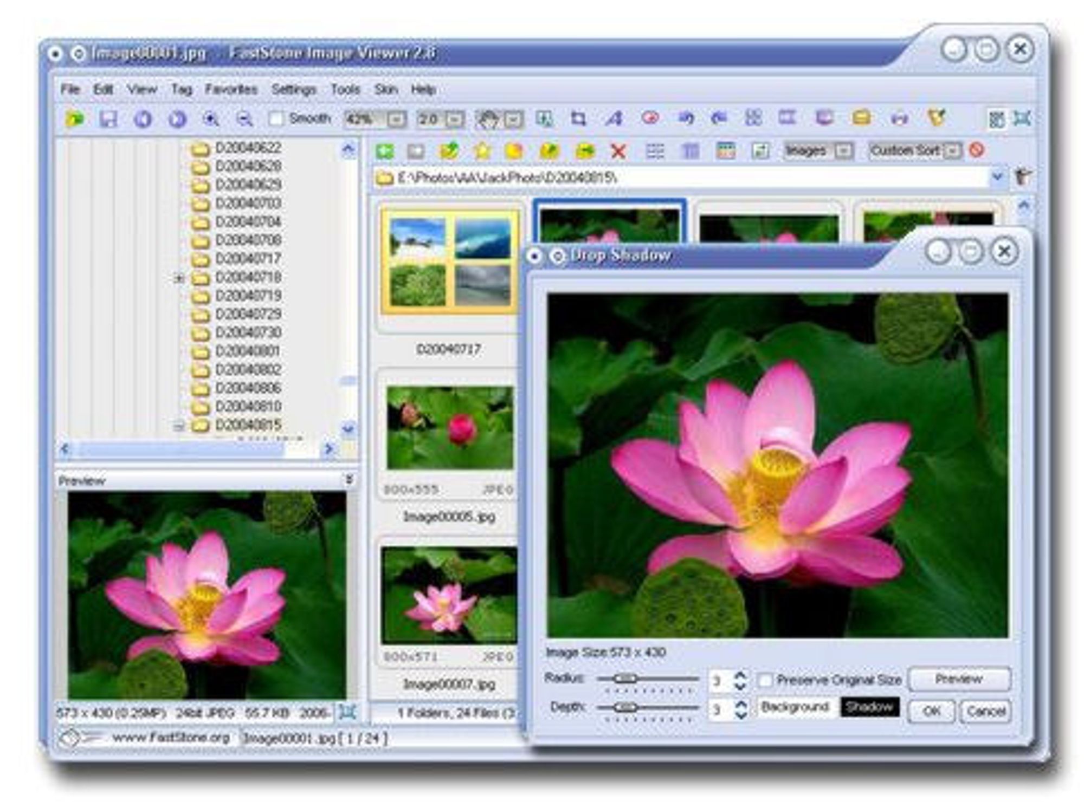The height and width of the screenshot is (802, 1084).
Task: Open the Settings menu
Action: click(x=294, y=89)
